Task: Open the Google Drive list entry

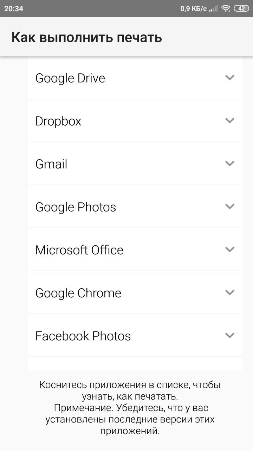Action: tap(135, 78)
